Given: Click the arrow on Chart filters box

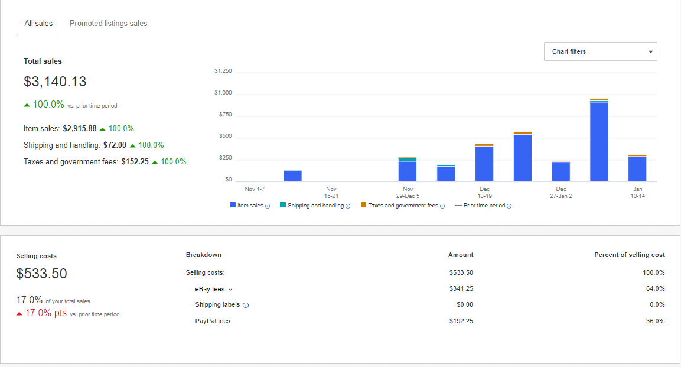Looking at the screenshot, I should [x=650, y=52].
